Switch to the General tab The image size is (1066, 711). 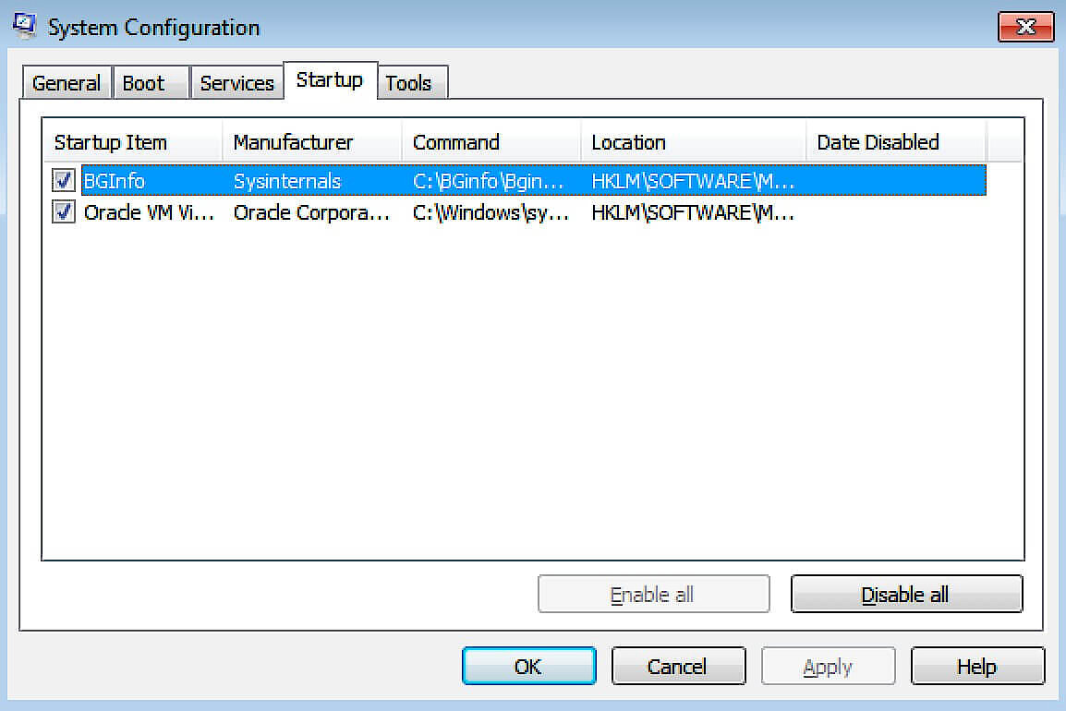point(66,82)
